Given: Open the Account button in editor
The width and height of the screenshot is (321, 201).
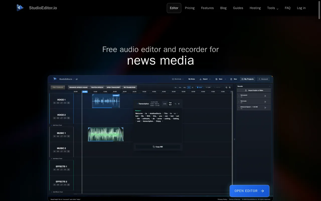Looking at the screenshot, I should [x=263, y=79].
